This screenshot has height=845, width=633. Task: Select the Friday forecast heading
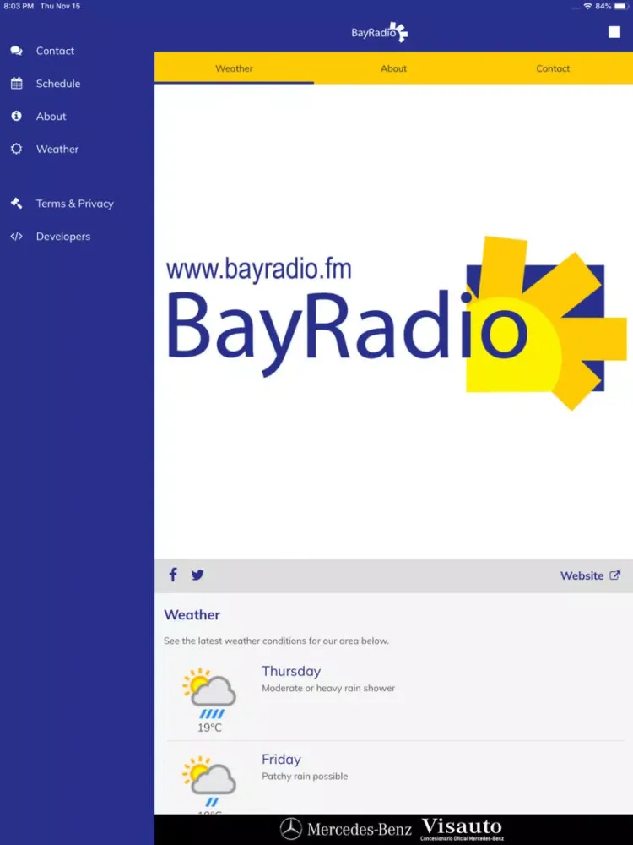click(281, 760)
